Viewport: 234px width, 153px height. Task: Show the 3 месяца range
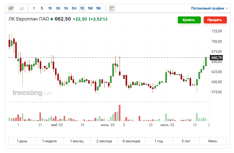[x=104, y=141]
